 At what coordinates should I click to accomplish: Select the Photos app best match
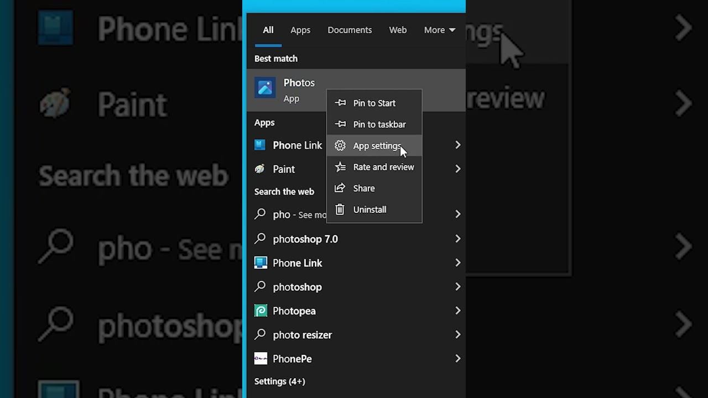tap(356, 90)
